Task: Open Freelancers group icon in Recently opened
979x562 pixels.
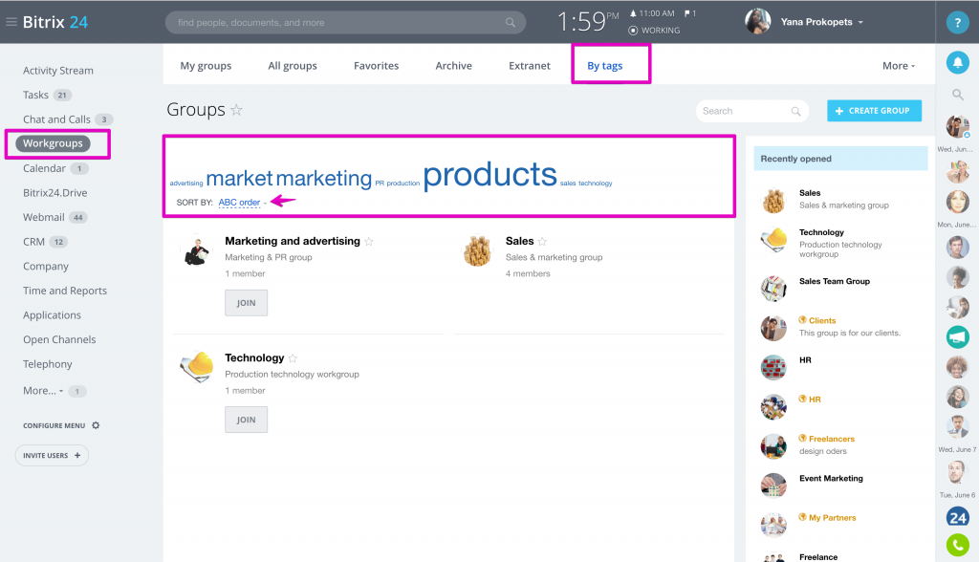Action: pyautogui.click(x=773, y=445)
